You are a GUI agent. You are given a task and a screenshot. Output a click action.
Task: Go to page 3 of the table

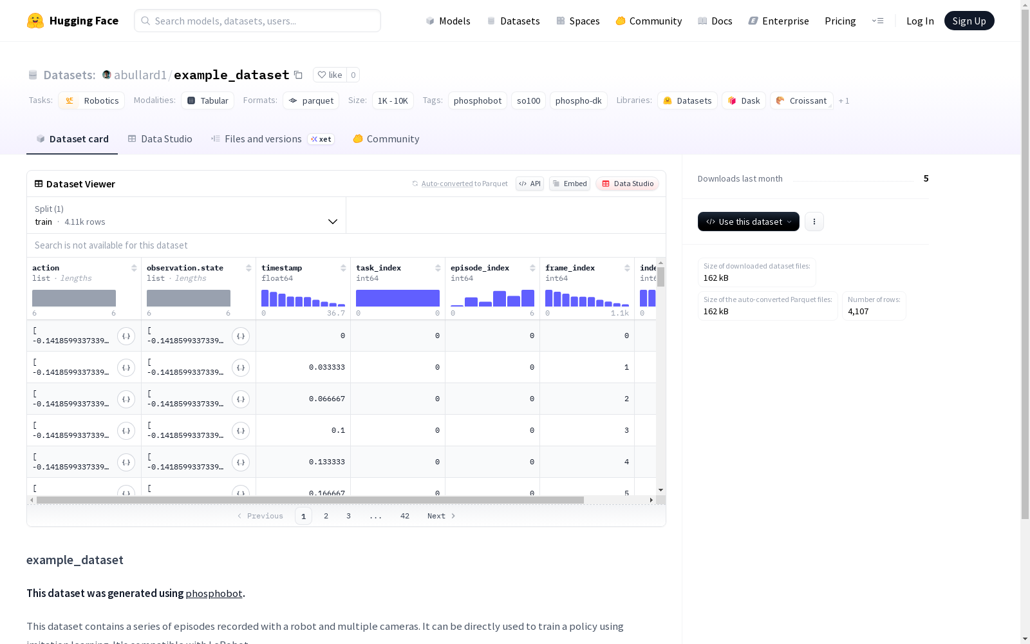click(x=349, y=516)
